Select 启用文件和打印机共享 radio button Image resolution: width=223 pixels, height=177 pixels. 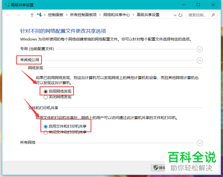point(45,127)
